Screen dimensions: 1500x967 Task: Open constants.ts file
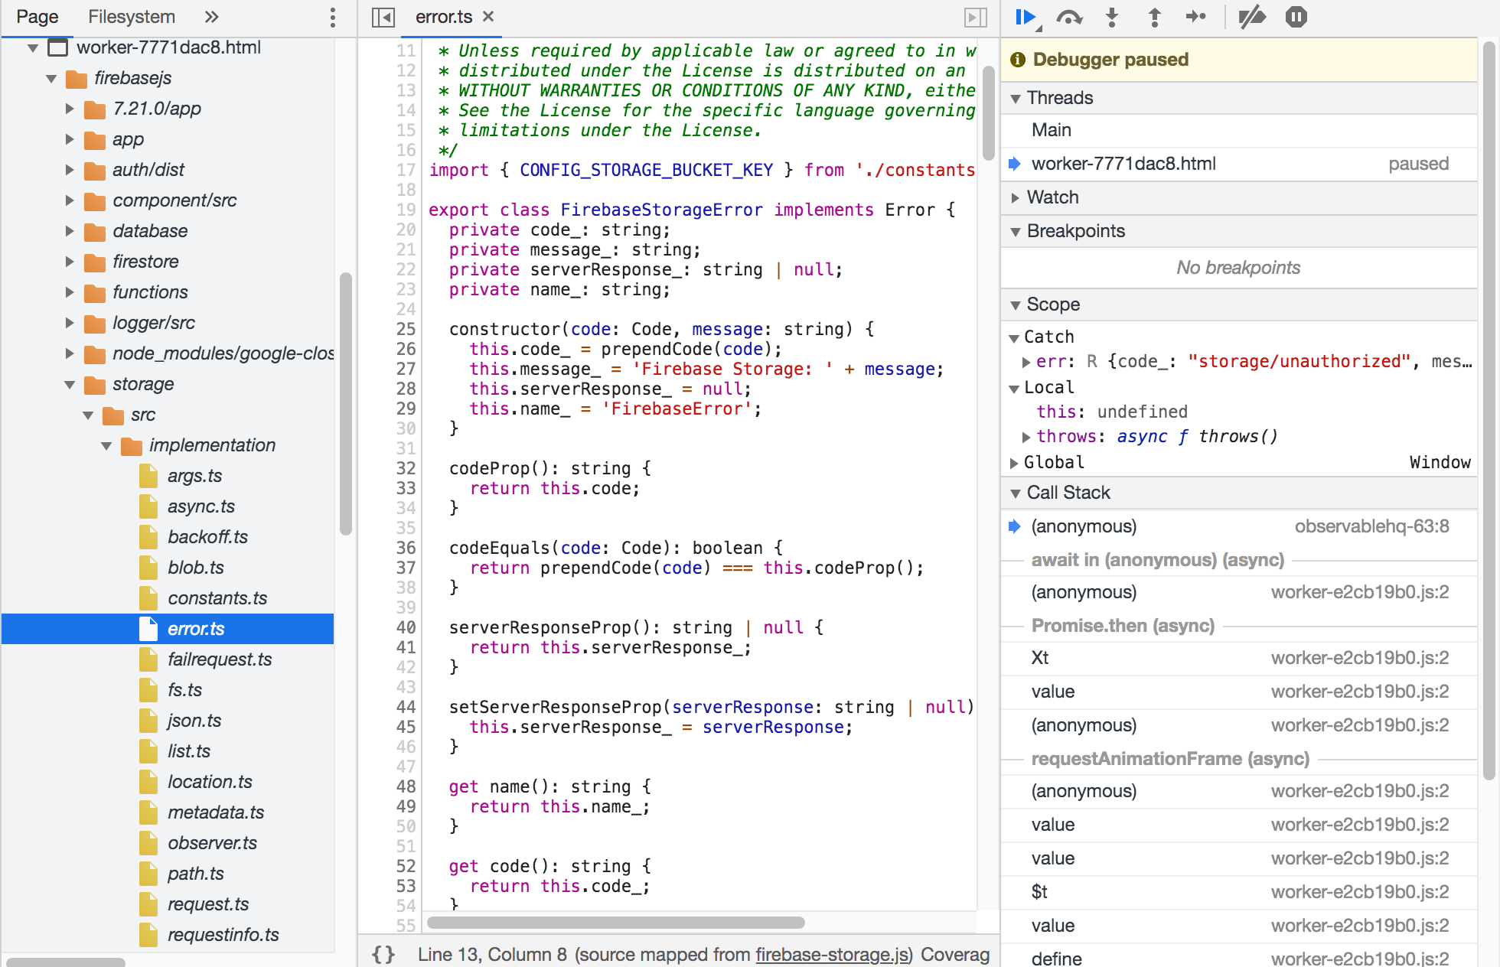(217, 598)
